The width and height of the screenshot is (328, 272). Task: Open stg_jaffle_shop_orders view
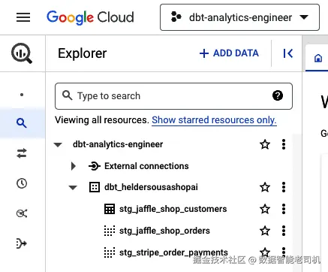coord(164,231)
